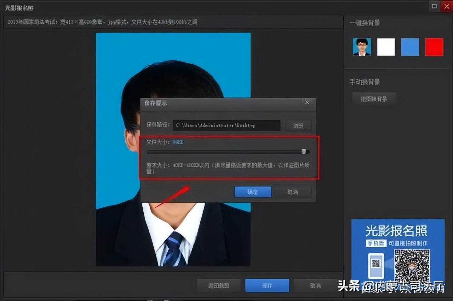Click the 2013年国家司法考试 requirements bar
The height and width of the screenshot is (301, 453).
[102, 22]
